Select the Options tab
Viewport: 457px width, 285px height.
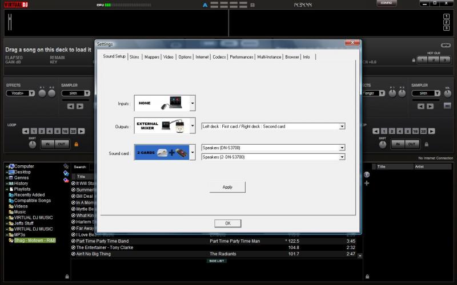point(185,57)
